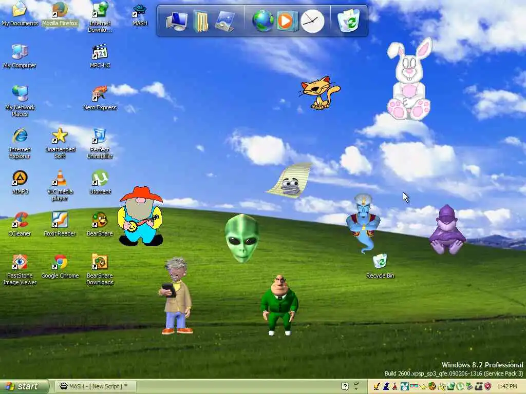
Task: Select the Foxit Reader shortcut
Action: tap(60, 225)
